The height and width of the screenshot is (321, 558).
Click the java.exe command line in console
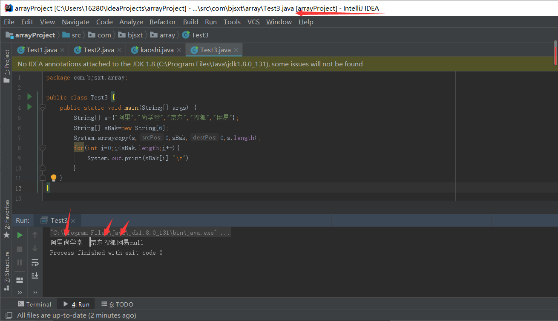[x=141, y=233]
